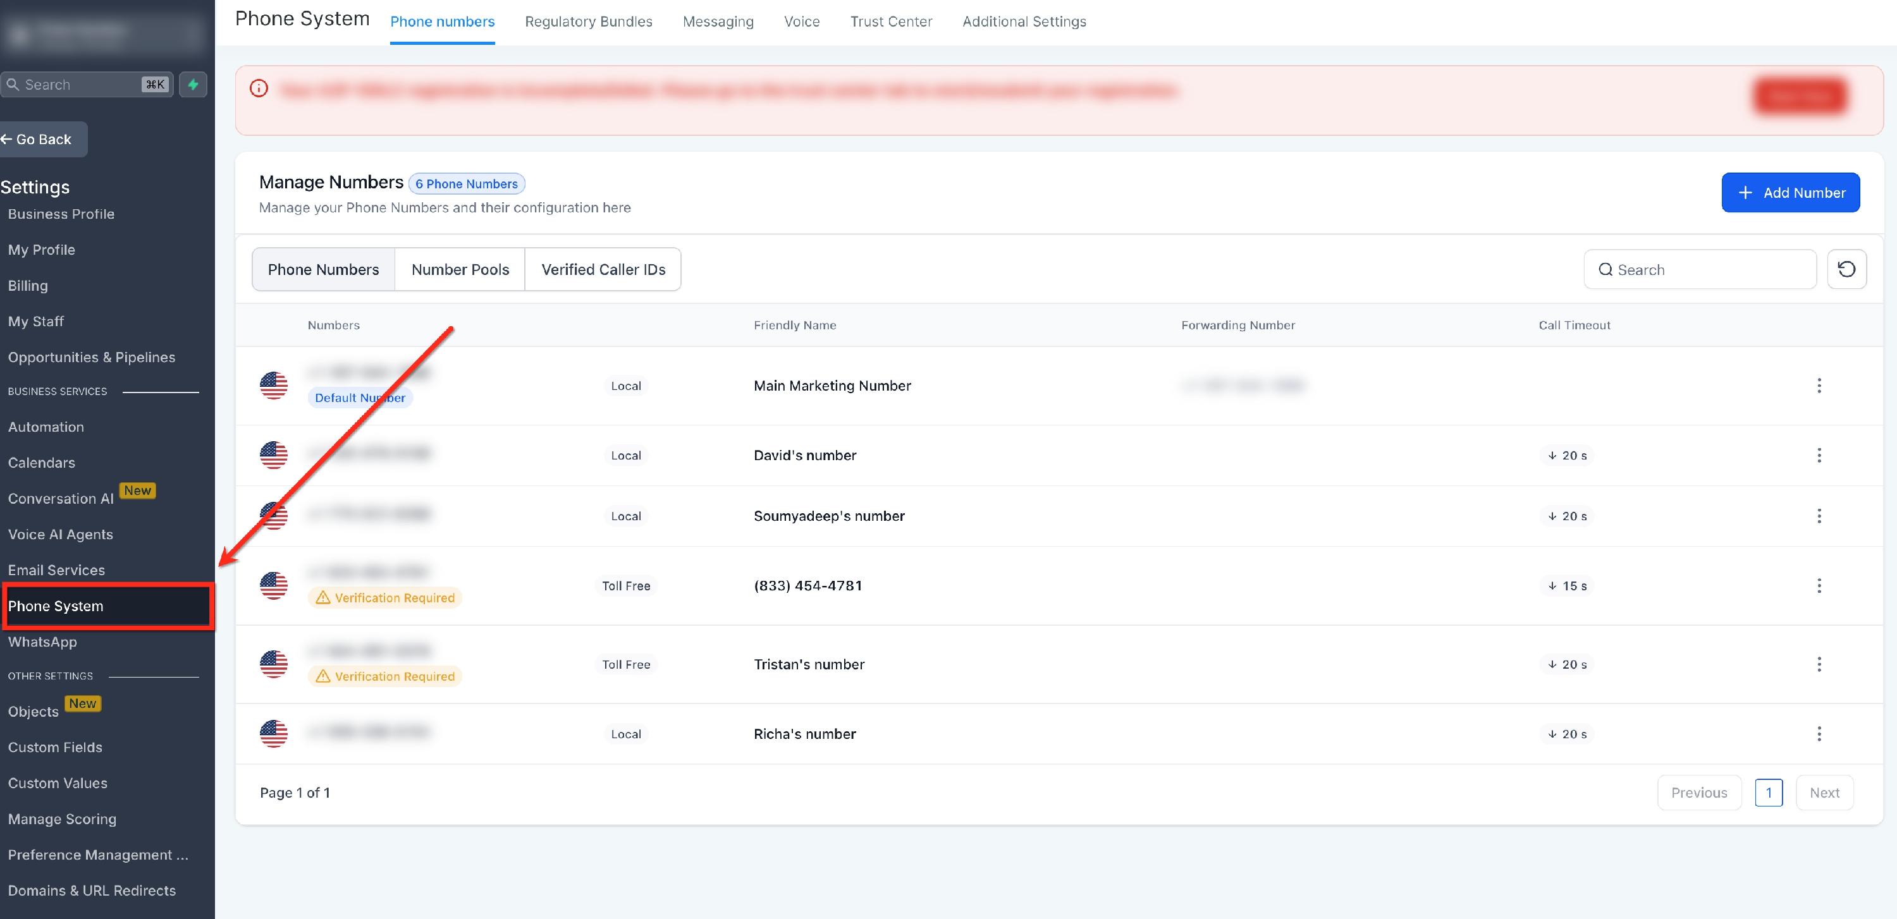Viewport: 1897px width, 919px height.
Task: Click the Next pagination button
Action: coord(1824,793)
